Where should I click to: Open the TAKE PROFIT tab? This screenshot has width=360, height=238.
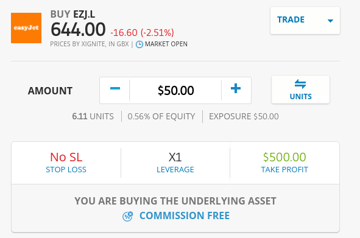284,170
